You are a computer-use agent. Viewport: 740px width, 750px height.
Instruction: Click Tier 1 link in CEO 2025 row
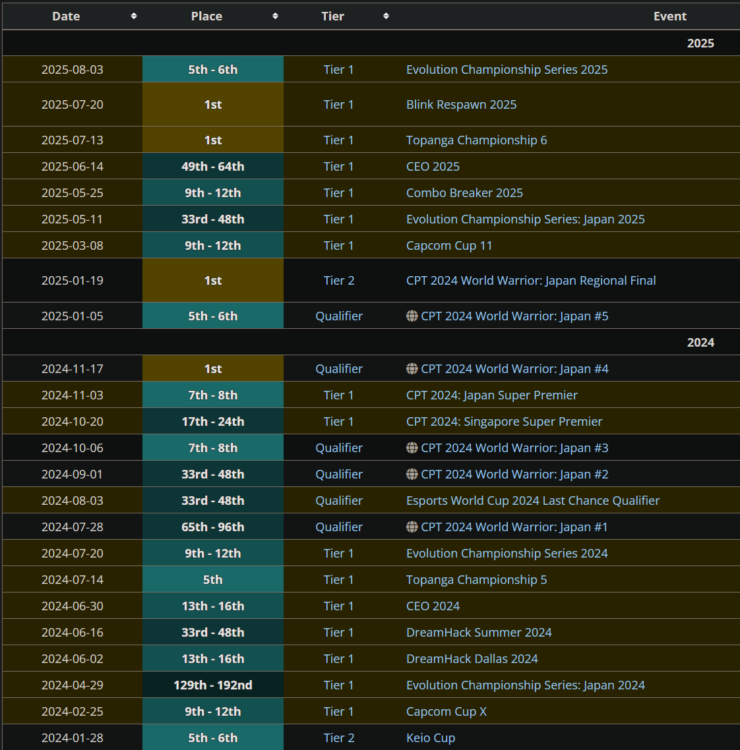pos(338,167)
